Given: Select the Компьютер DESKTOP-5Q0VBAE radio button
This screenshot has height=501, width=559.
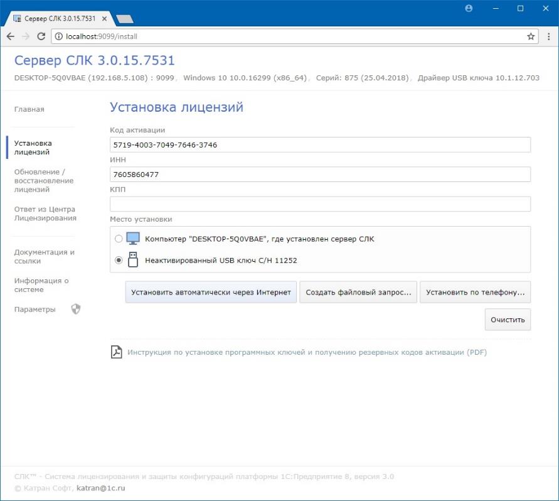Looking at the screenshot, I should tap(119, 239).
